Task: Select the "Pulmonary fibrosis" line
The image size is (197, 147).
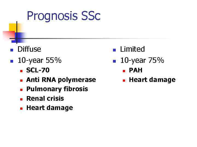Action: tap(57, 89)
